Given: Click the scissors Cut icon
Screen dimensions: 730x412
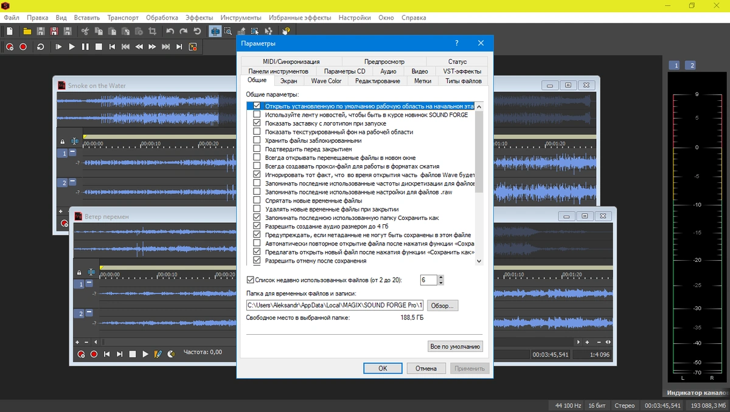Looking at the screenshot, I should pyautogui.click(x=85, y=32).
